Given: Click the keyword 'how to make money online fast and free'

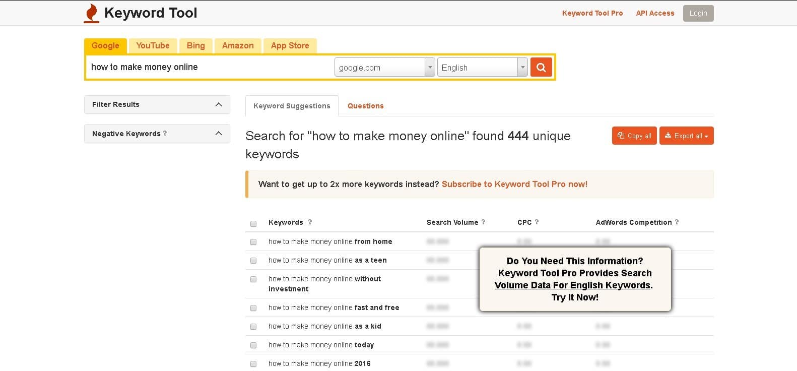Looking at the screenshot, I should pos(334,307).
